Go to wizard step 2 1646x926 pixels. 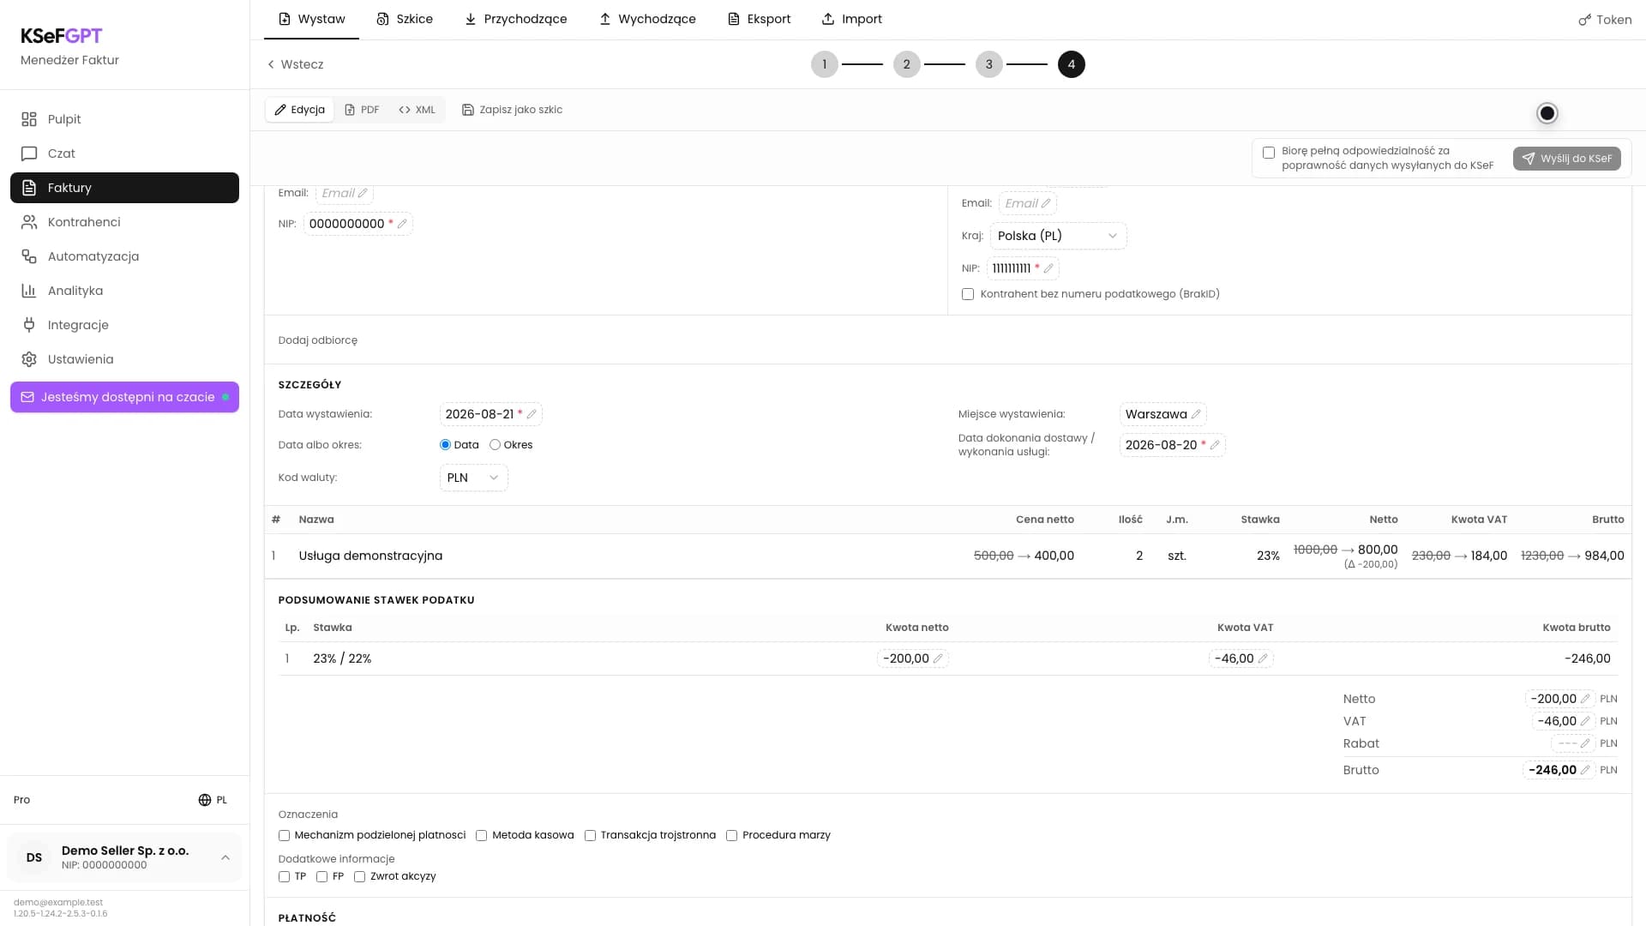(906, 64)
